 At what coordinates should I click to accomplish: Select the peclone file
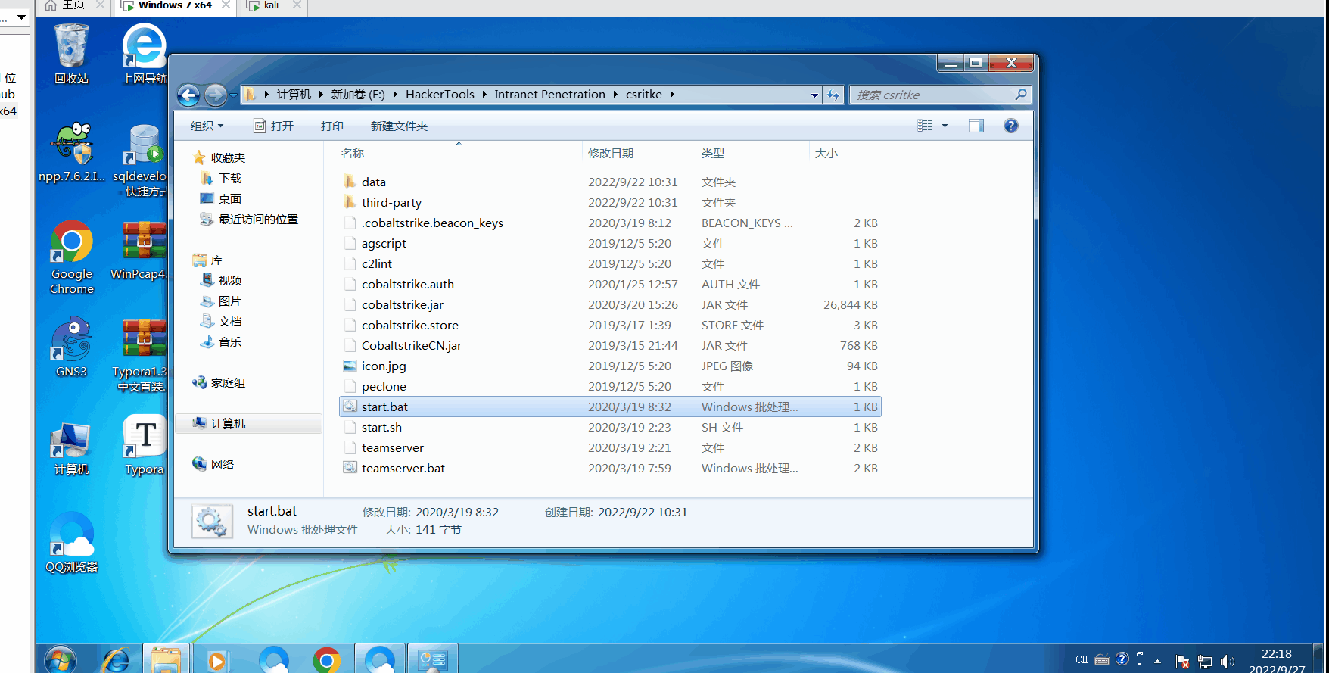click(610, 386)
